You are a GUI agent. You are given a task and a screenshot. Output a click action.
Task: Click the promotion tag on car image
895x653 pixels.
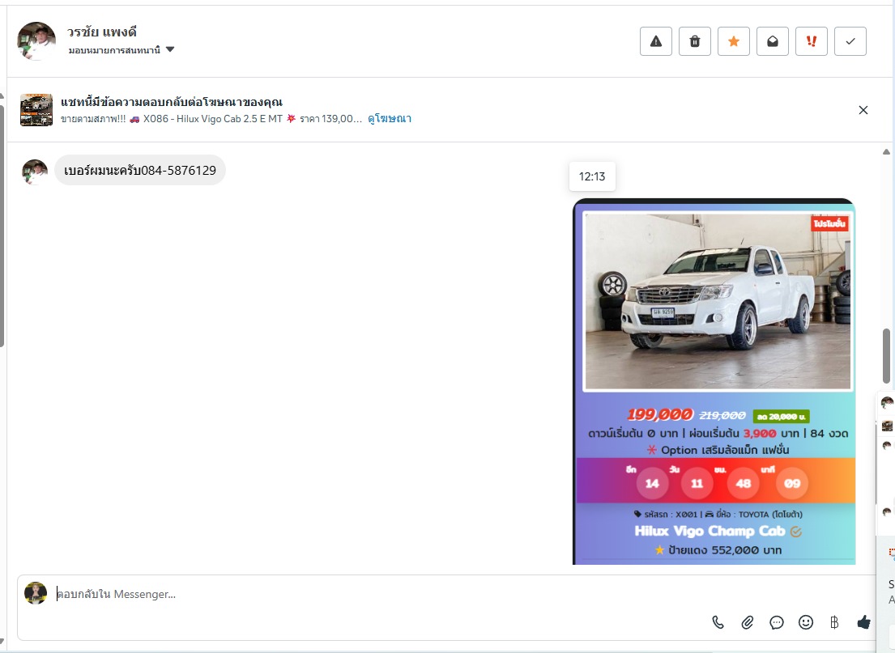(829, 223)
